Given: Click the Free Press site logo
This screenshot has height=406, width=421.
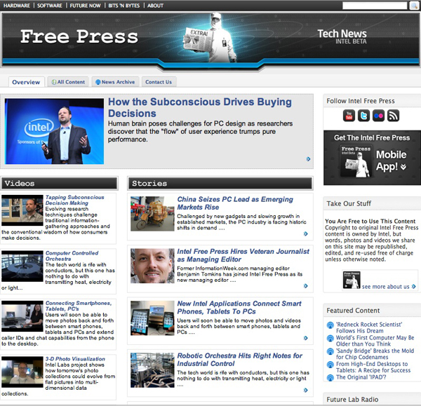Looking at the screenshot, I should click(79, 36).
